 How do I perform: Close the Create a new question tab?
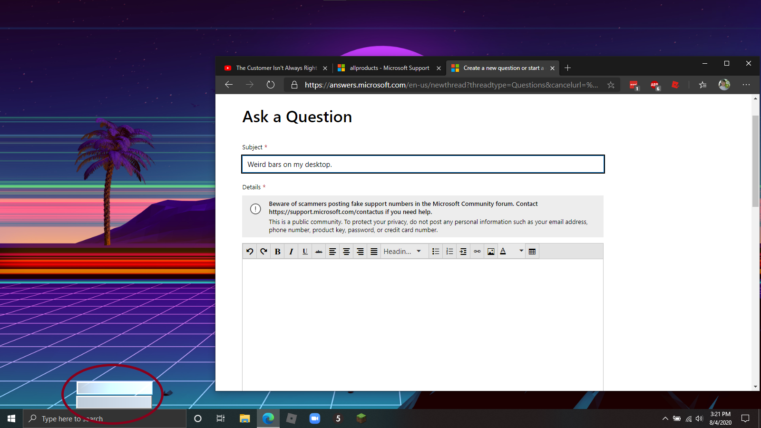point(552,68)
